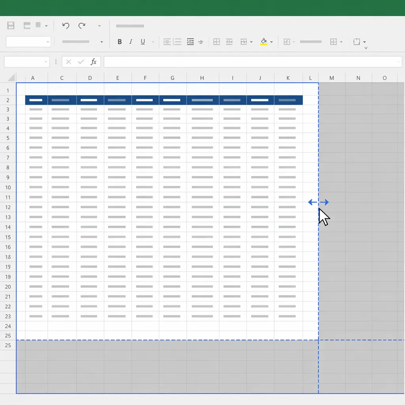Click inside the formula bar input
The height and width of the screenshot is (405, 405).
[253, 62]
